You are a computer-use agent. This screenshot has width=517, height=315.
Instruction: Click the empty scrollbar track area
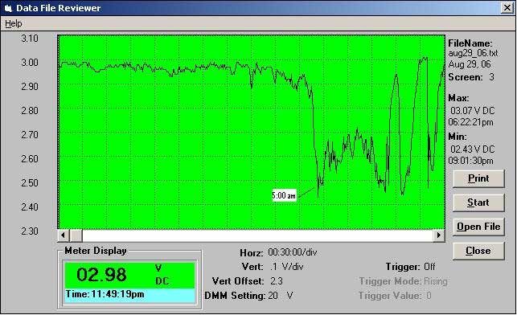click(x=258, y=235)
